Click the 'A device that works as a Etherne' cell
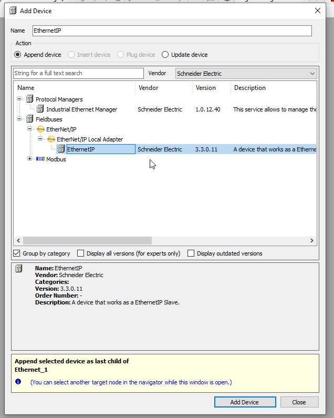Viewport: 334px width, 418px height. click(275, 149)
